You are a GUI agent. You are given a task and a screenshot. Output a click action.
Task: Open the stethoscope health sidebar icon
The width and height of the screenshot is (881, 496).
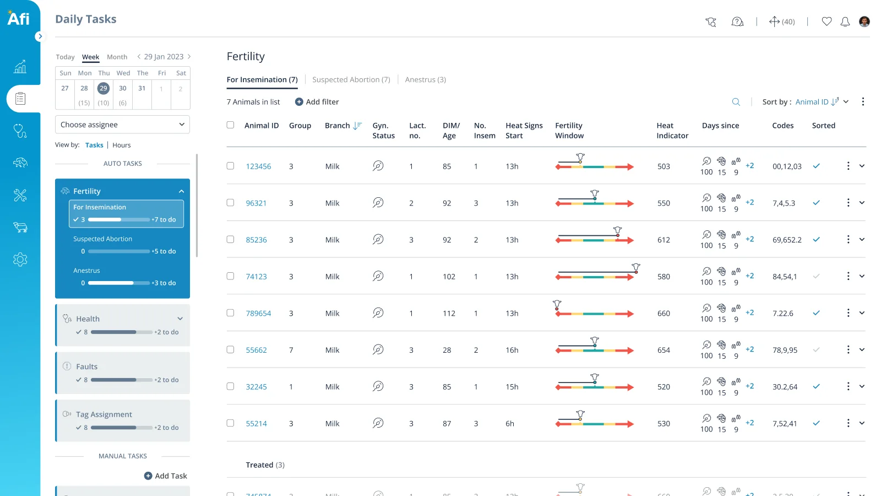[20, 131]
